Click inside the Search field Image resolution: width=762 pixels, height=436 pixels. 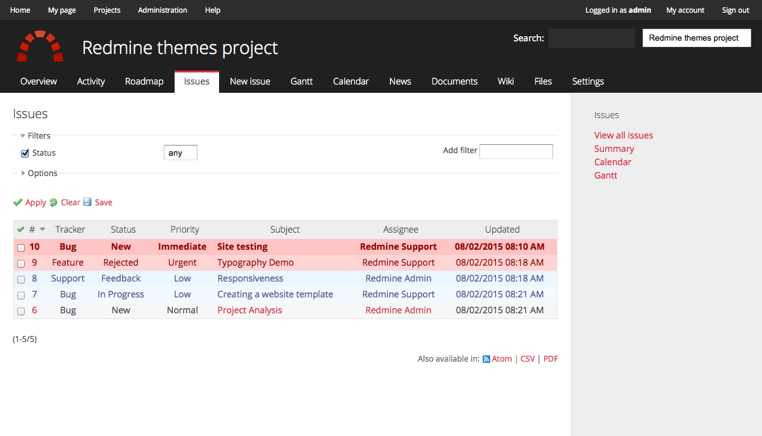click(x=592, y=38)
